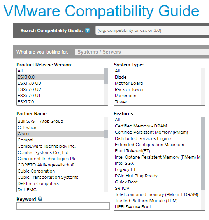Image resolution: width=209 pixels, height=220 pixels.
Task: Focus the Search Compatibility Guide text field
Action: pos(152,30)
